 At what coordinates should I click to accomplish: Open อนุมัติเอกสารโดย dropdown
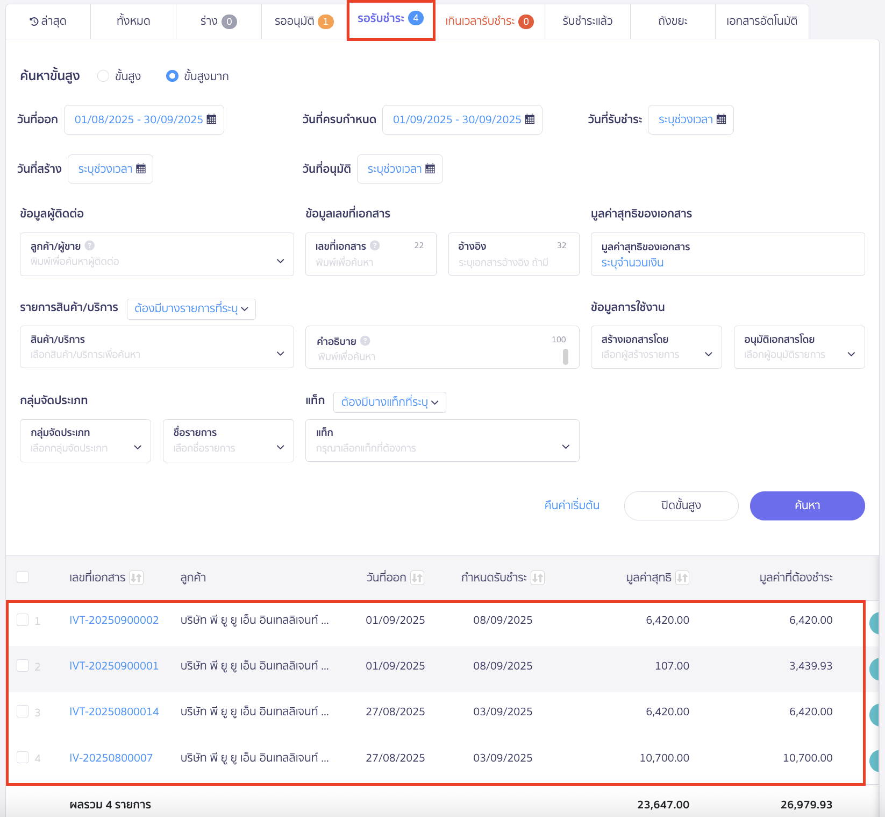point(799,347)
